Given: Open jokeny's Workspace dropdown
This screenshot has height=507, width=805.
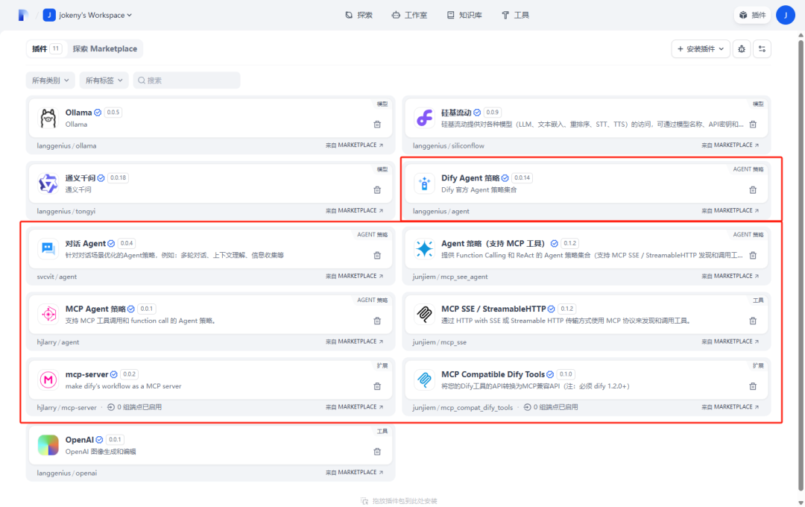Looking at the screenshot, I should click(x=87, y=15).
